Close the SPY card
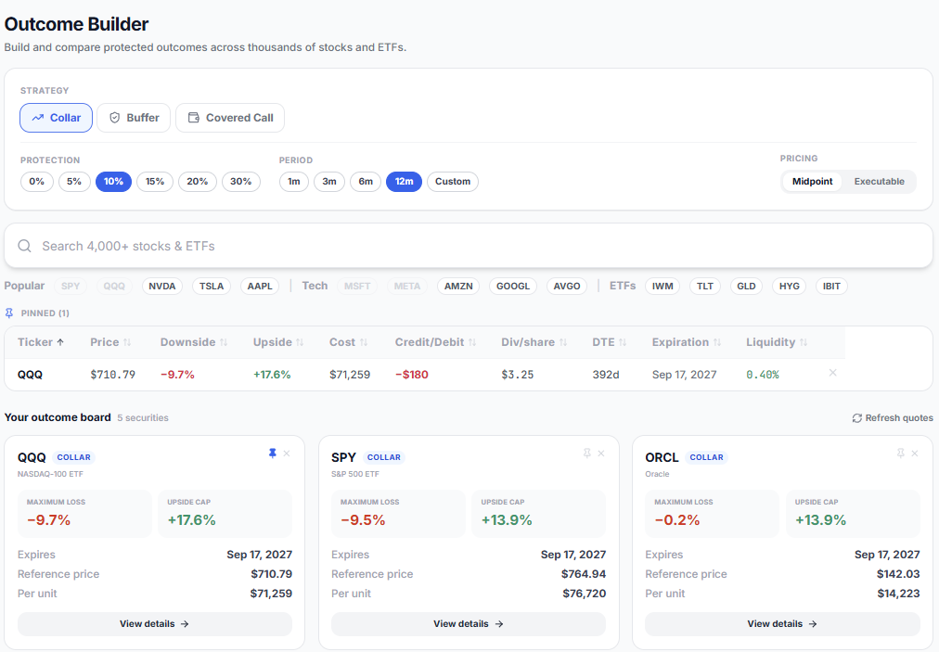This screenshot has width=939, height=652. coord(601,454)
